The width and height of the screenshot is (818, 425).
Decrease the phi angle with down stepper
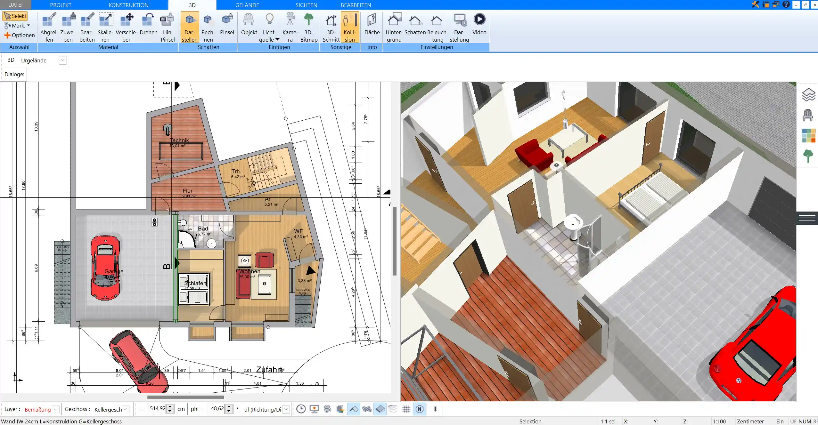[229, 411]
